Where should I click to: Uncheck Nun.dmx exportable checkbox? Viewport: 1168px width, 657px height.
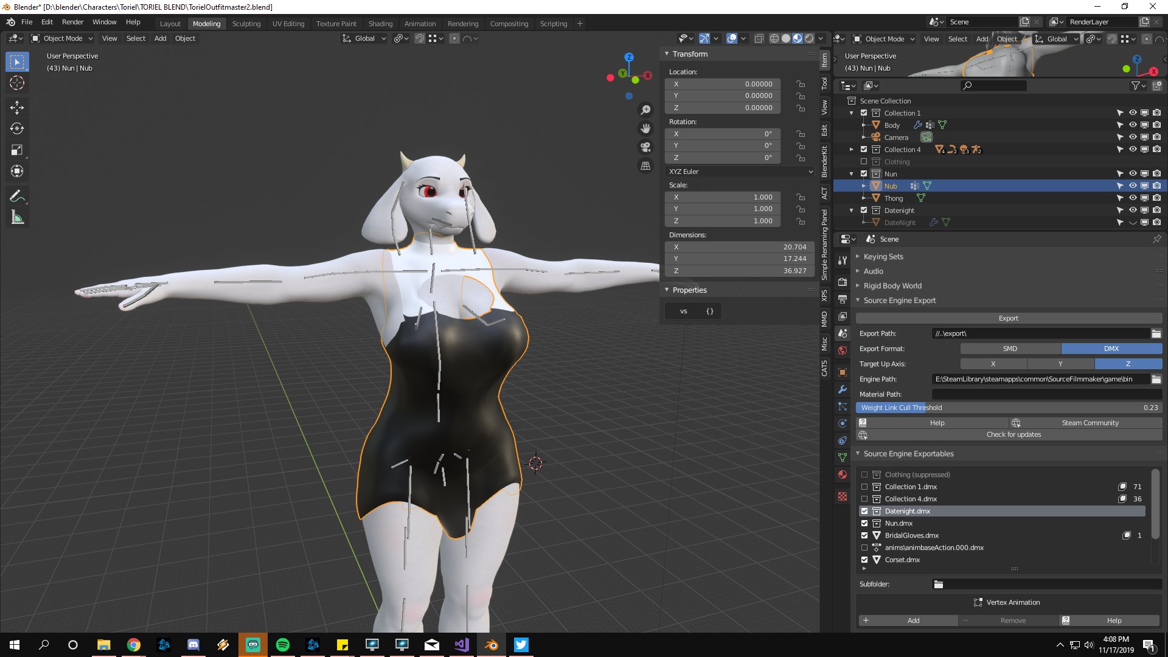pos(864,523)
